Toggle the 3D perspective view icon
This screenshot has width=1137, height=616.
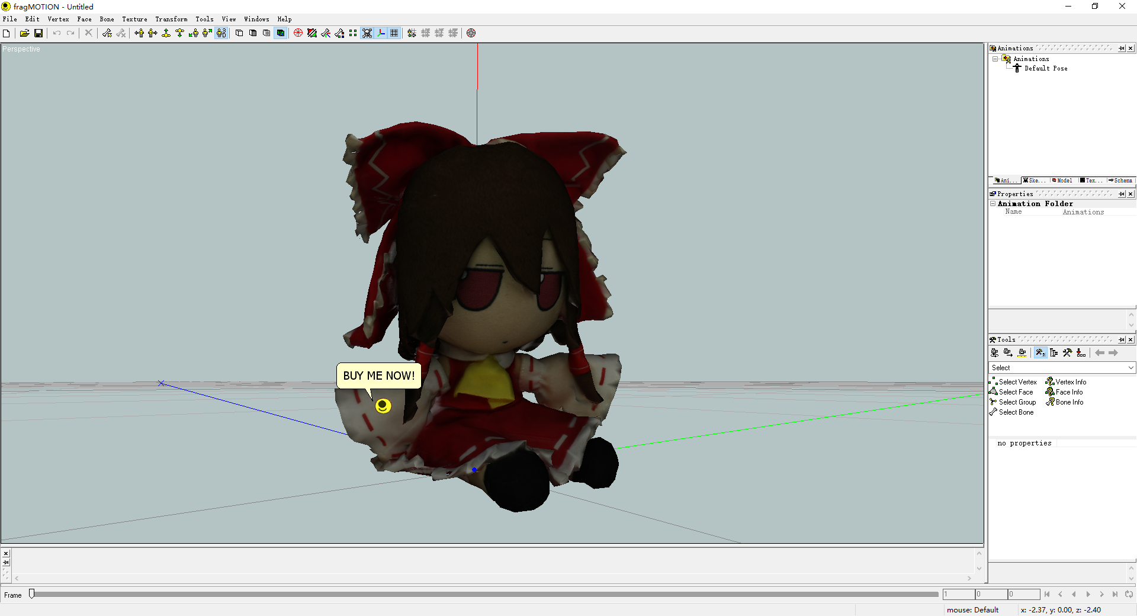[x=221, y=33]
